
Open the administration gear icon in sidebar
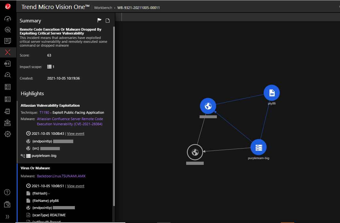coord(8,134)
